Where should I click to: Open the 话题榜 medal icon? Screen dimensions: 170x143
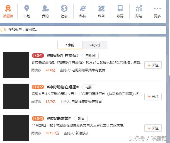8,8
